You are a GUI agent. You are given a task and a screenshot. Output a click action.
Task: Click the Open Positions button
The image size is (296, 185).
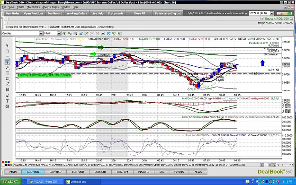(34, 13)
